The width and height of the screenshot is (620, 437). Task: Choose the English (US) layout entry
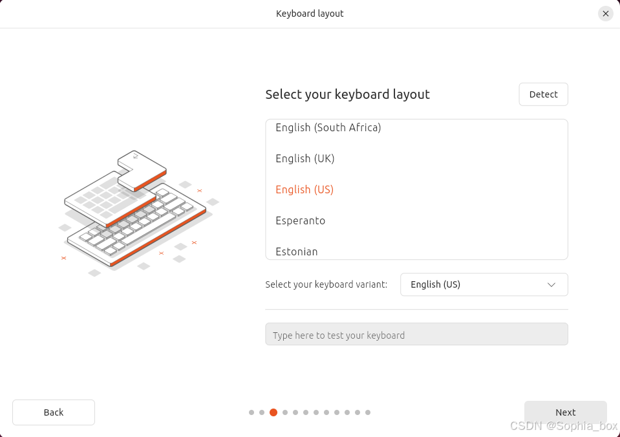417,189
